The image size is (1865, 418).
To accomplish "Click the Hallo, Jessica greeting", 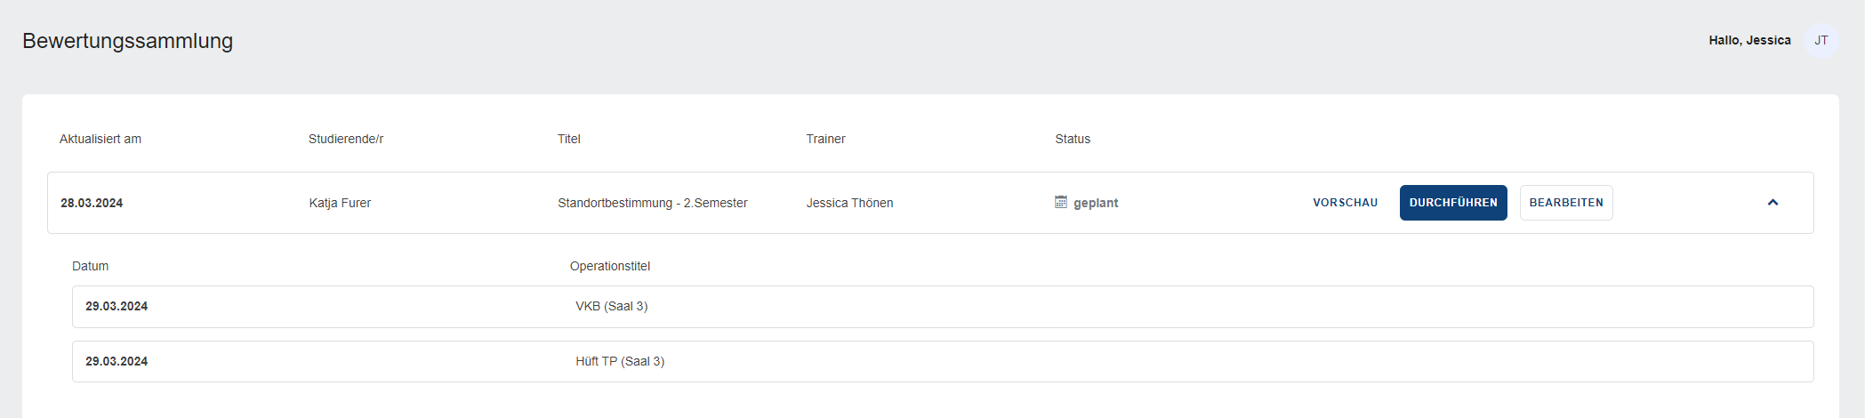I will pos(1749,41).
